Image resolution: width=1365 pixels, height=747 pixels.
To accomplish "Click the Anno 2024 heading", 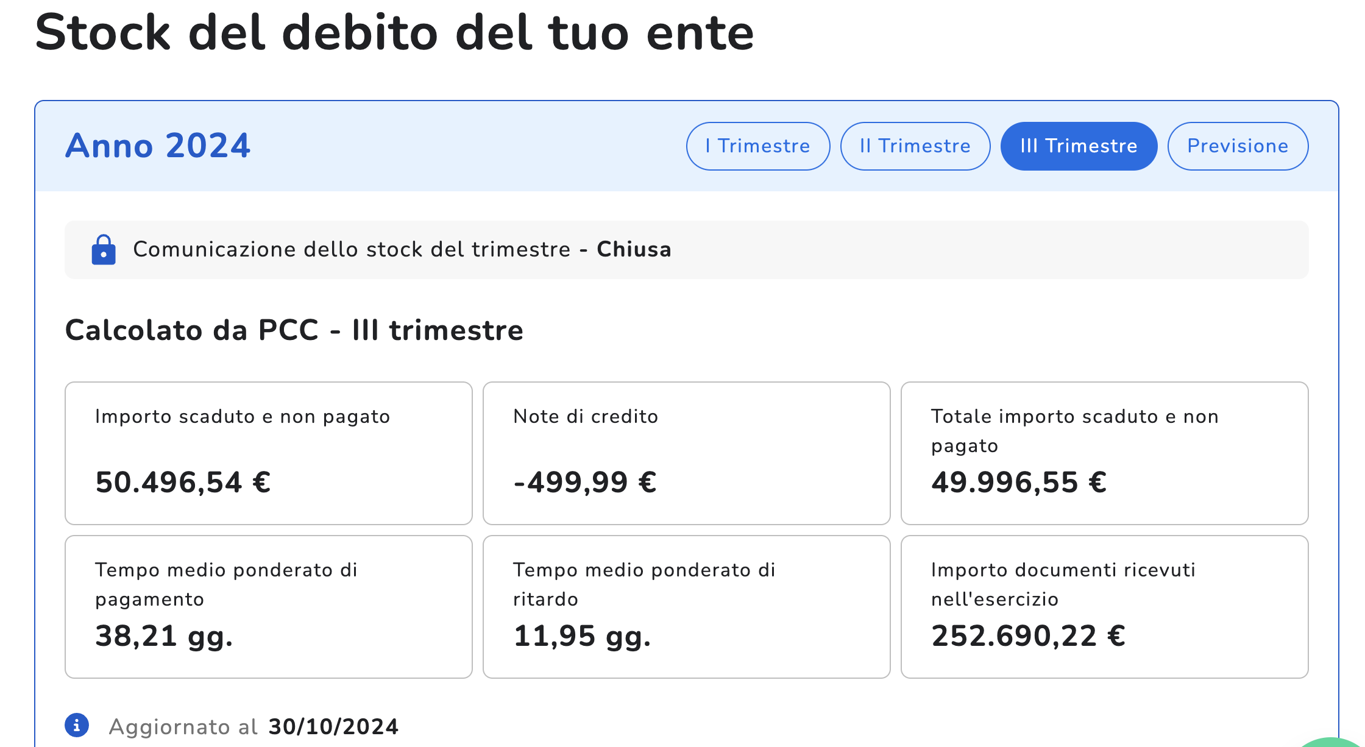I will click(158, 146).
